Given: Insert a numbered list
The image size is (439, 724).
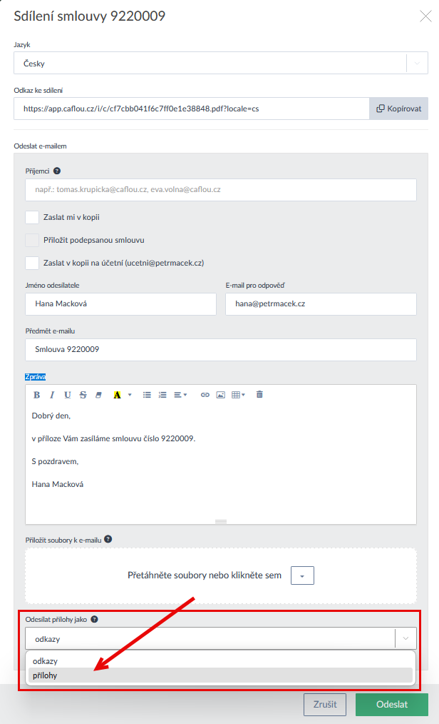Looking at the screenshot, I should click(x=162, y=395).
